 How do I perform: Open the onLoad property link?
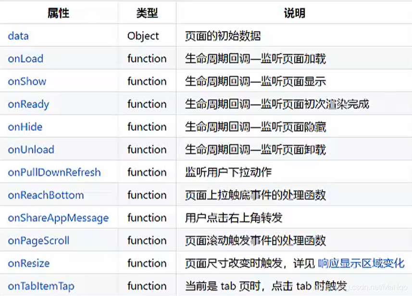25,59
